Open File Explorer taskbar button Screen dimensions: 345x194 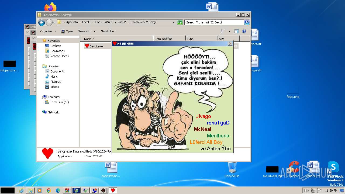[30, 190]
